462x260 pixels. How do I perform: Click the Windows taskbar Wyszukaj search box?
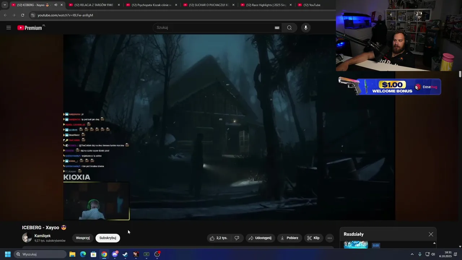click(40, 254)
